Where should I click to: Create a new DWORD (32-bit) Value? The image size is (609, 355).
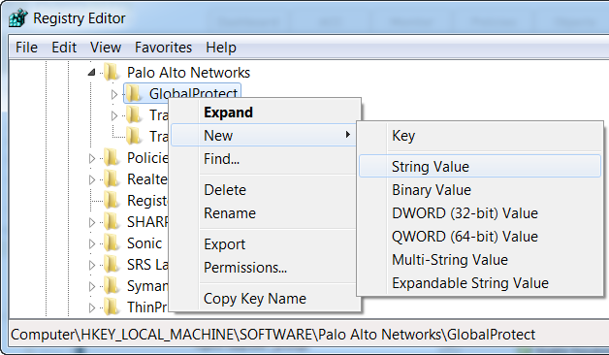[480, 213]
